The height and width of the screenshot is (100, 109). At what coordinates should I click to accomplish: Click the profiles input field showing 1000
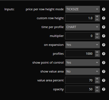(80, 54)
